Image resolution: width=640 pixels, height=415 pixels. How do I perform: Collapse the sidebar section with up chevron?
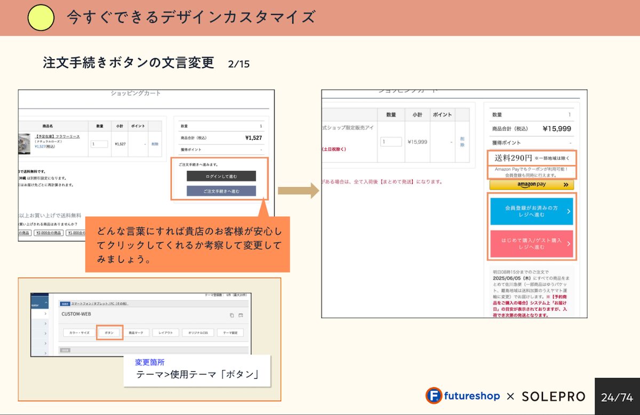point(45,303)
